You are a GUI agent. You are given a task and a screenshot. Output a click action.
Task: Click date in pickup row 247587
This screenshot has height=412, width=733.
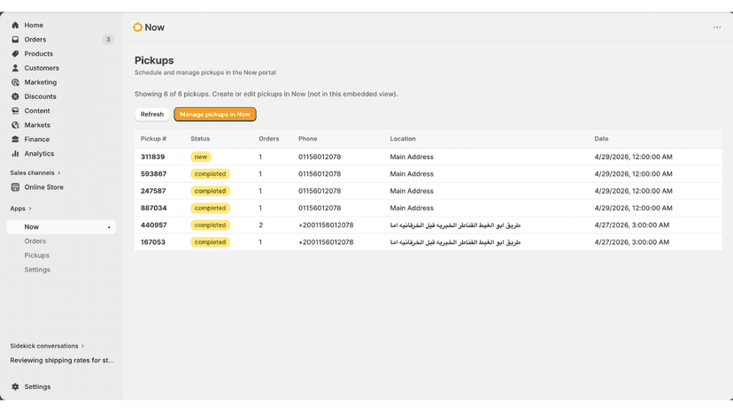click(634, 191)
